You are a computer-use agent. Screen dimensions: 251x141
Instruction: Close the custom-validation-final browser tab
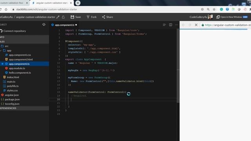(x=27, y=3)
